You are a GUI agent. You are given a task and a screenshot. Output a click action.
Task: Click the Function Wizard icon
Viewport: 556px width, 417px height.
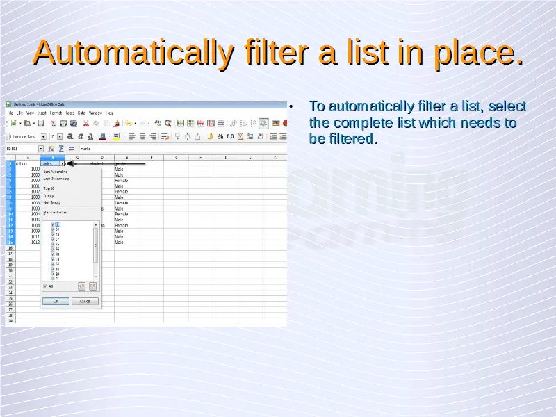click(52, 149)
